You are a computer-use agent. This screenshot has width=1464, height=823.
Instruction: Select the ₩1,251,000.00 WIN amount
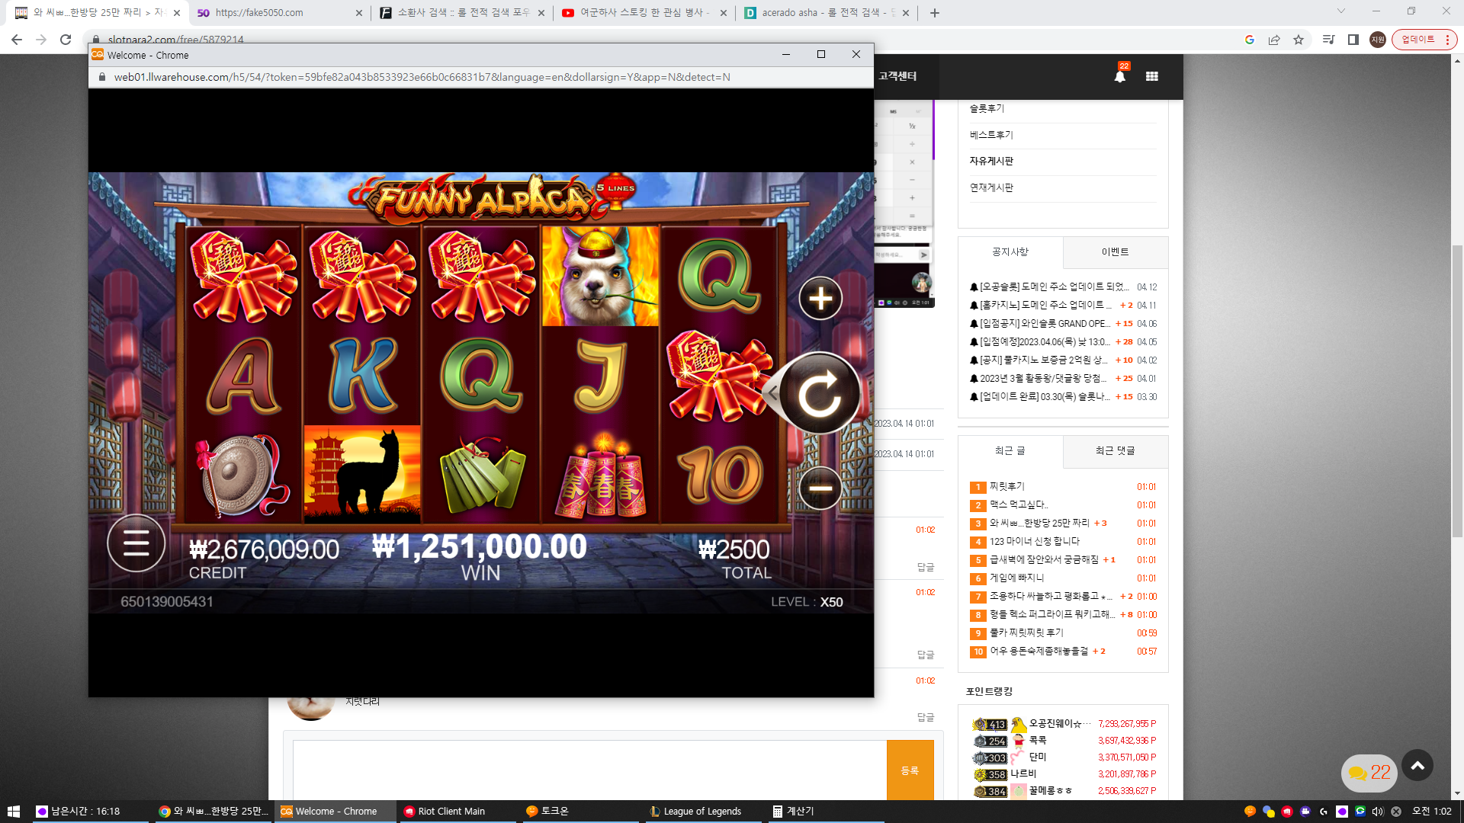(480, 547)
